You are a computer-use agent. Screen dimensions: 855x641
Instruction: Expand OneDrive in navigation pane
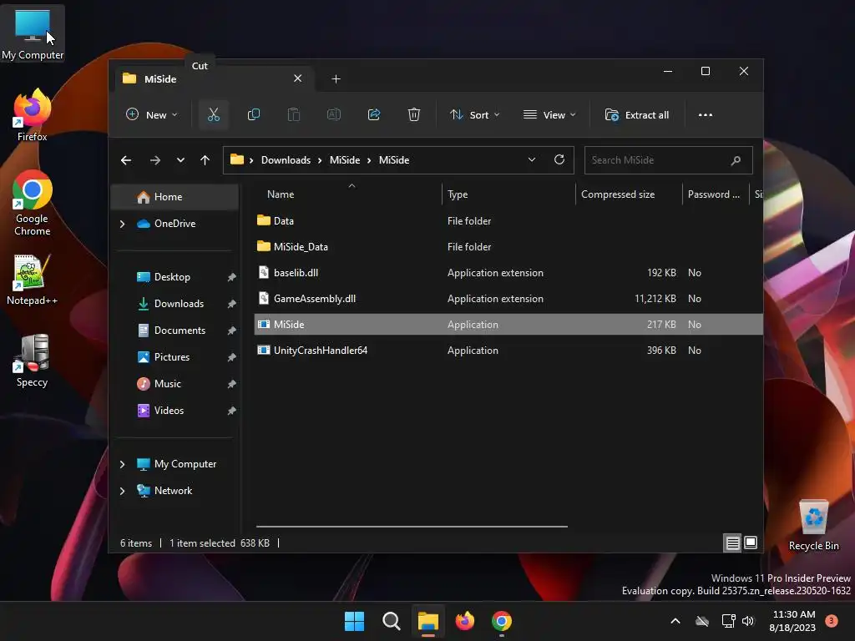(122, 224)
